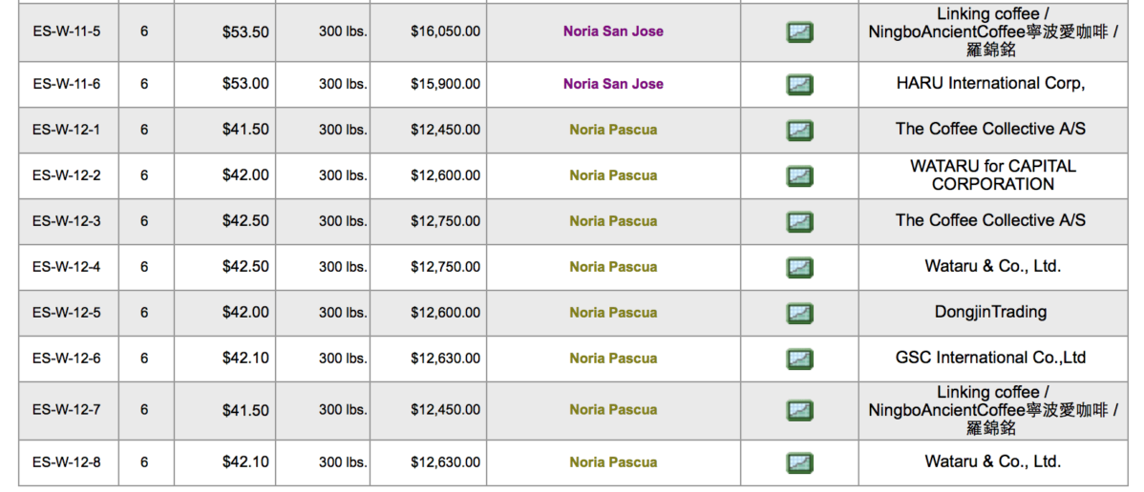Click Noria Pascua link for lot ES-W-12-4

click(x=613, y=267)
